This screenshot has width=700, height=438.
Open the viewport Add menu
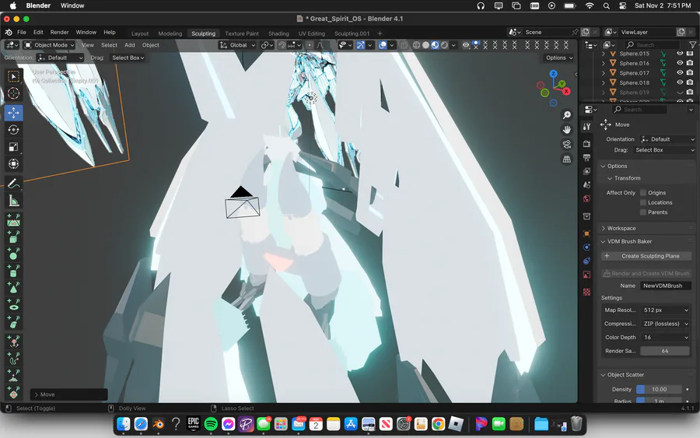tap(129, 45)
